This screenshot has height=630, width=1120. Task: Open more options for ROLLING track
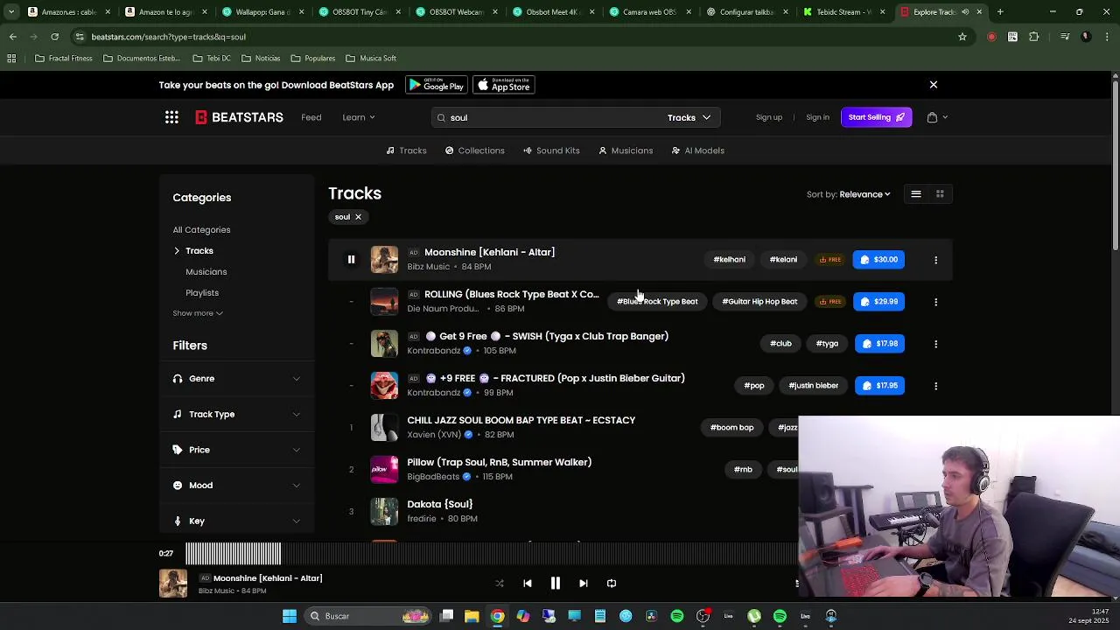tap(935, 302)
